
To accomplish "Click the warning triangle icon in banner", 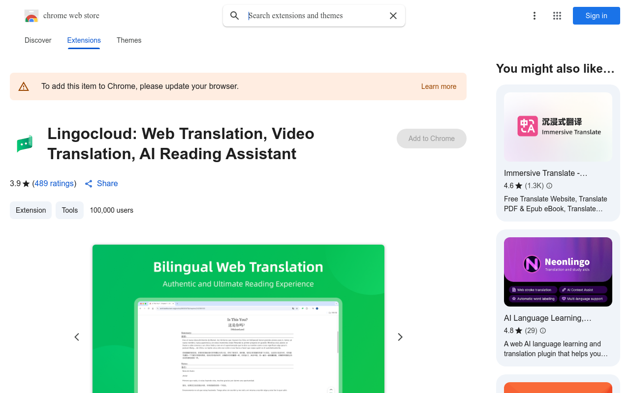I will 24,86.
